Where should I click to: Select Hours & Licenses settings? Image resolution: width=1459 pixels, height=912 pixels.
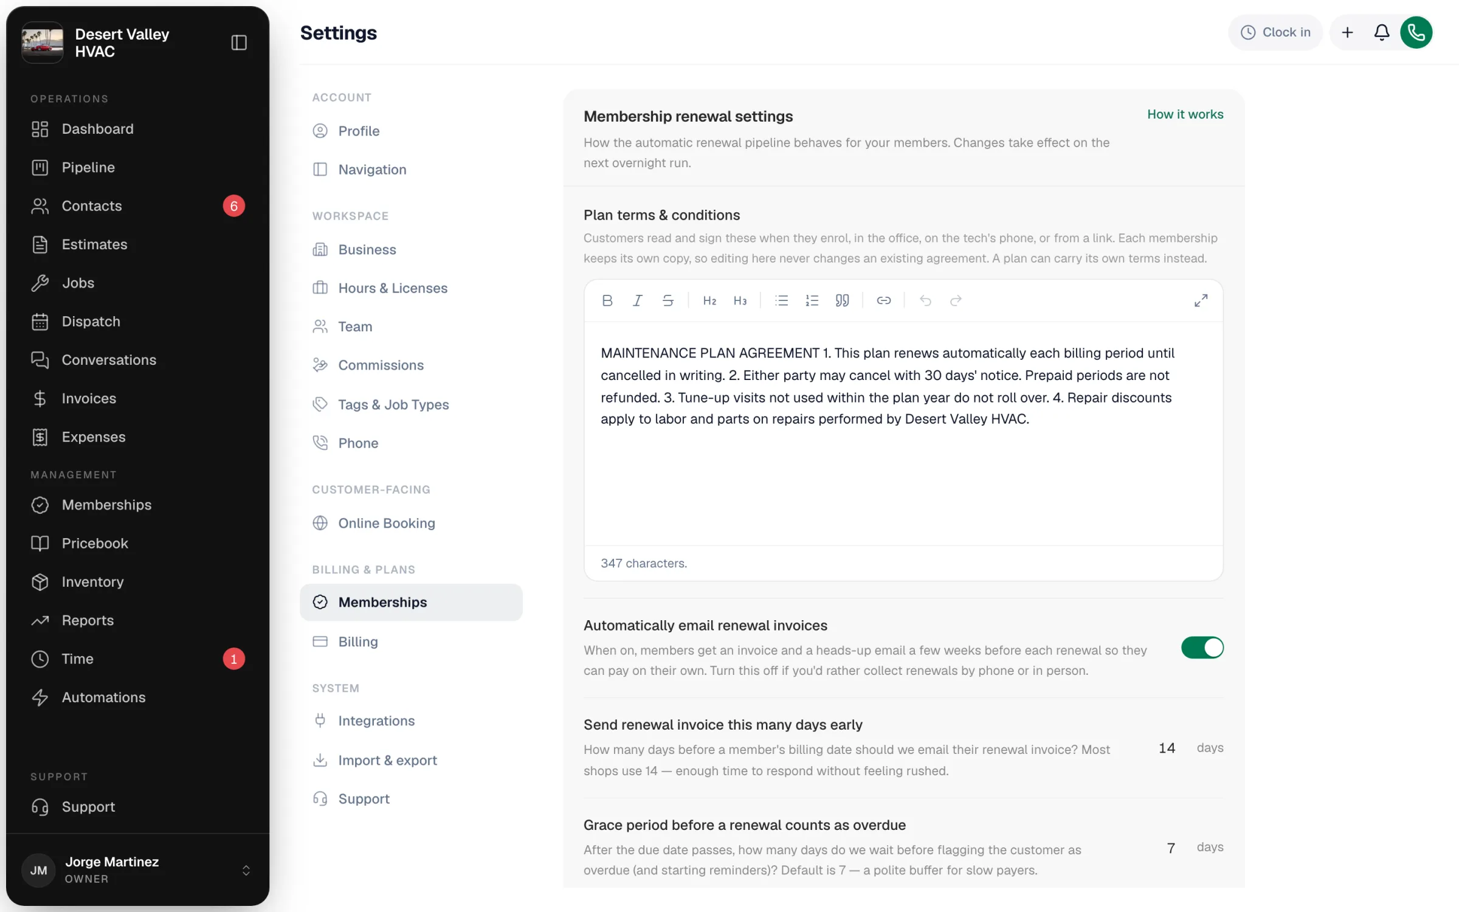tap(411, 288)
